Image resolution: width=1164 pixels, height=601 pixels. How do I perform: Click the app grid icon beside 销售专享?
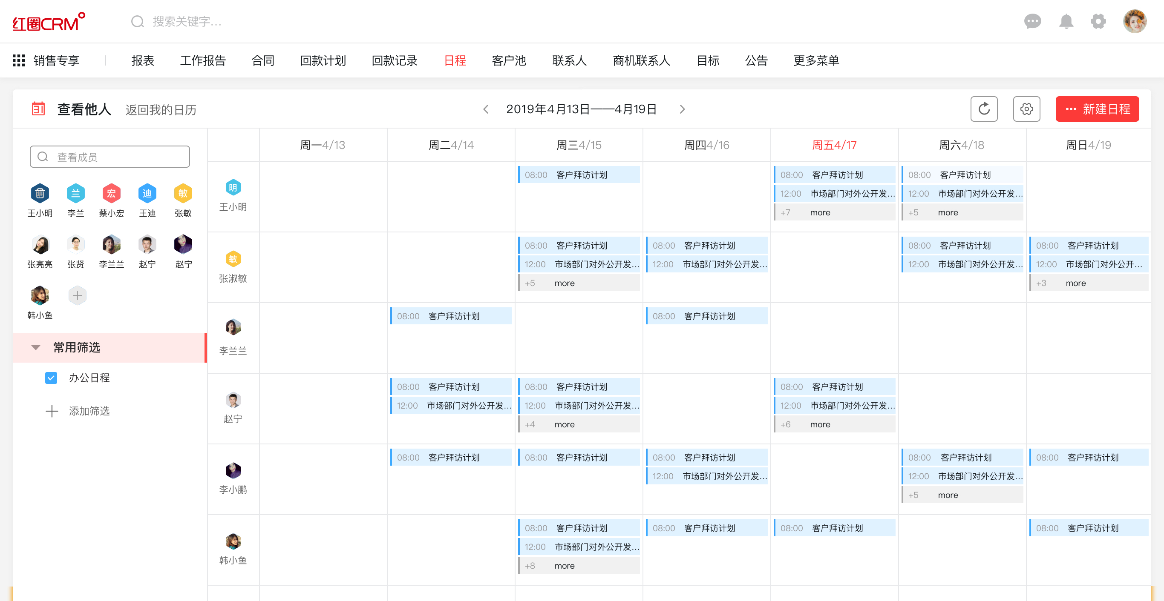click(18, 60)
